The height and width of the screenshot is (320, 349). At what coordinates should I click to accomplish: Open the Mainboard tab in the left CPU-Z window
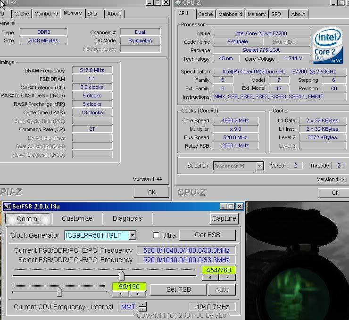click(46, 14)
